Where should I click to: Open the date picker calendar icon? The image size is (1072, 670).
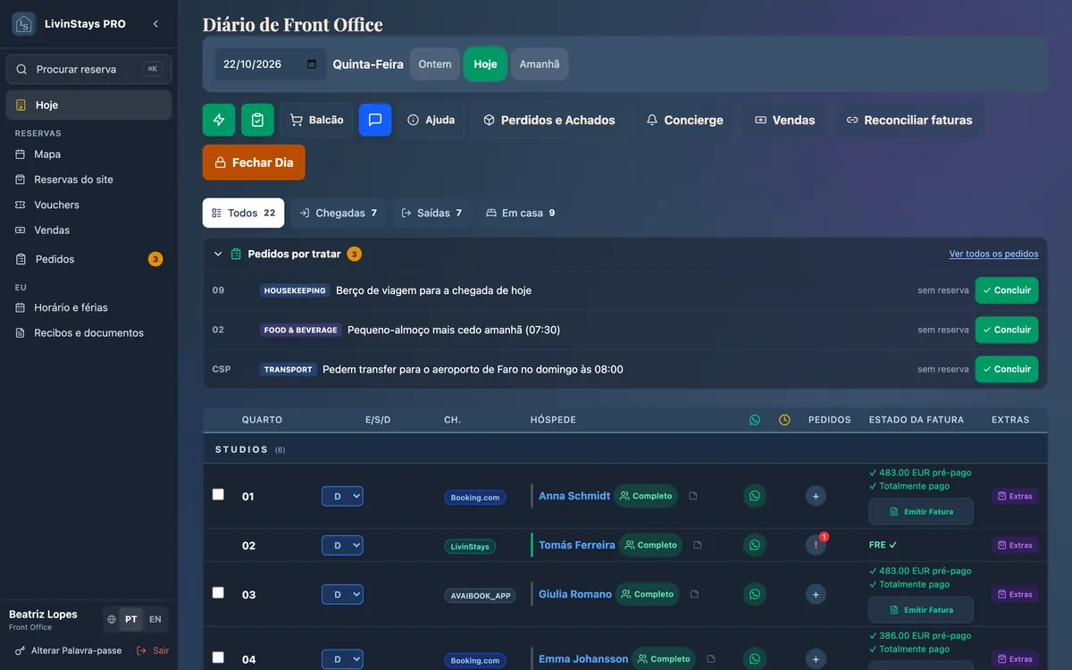pyautogui.click(x=312, y=64)
